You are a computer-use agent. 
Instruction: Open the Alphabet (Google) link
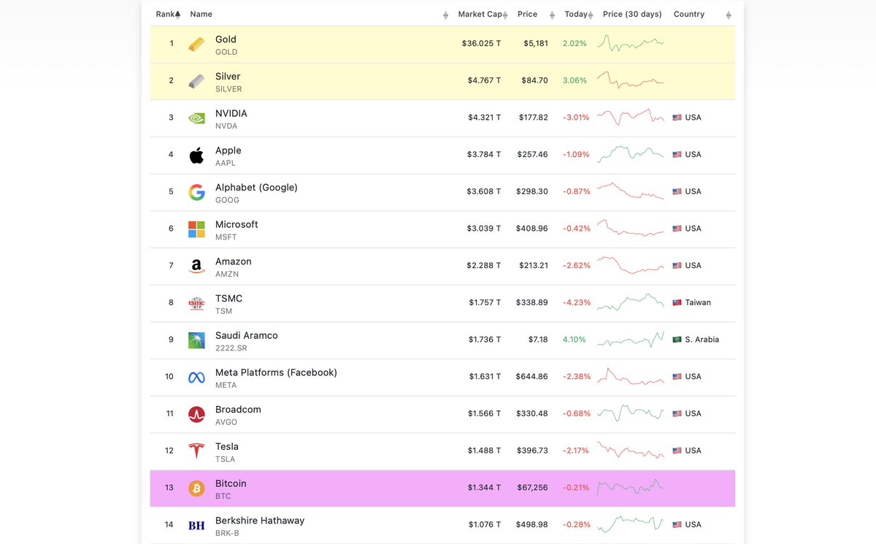tap(256, 188)
